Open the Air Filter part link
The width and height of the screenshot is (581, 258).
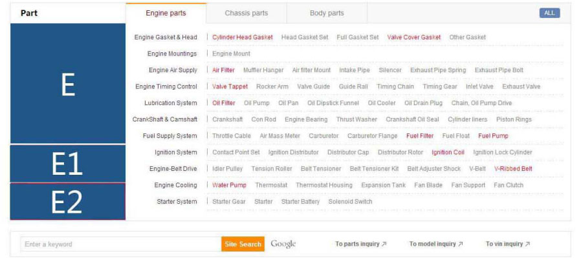[224, 70]
